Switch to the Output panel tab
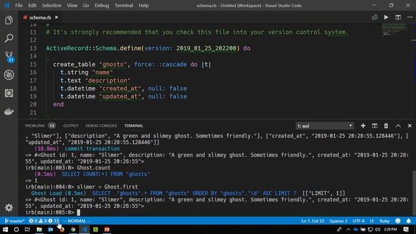This screenshot has width=416, height=234. tap(71, 125)
